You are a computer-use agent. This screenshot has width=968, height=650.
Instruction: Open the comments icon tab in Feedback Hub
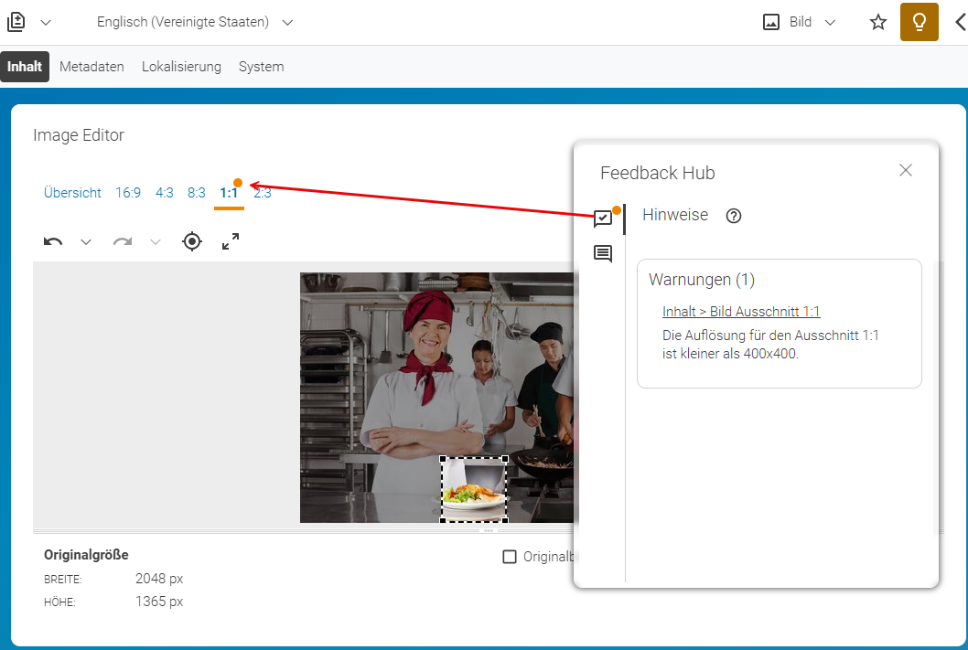[603, 253]
